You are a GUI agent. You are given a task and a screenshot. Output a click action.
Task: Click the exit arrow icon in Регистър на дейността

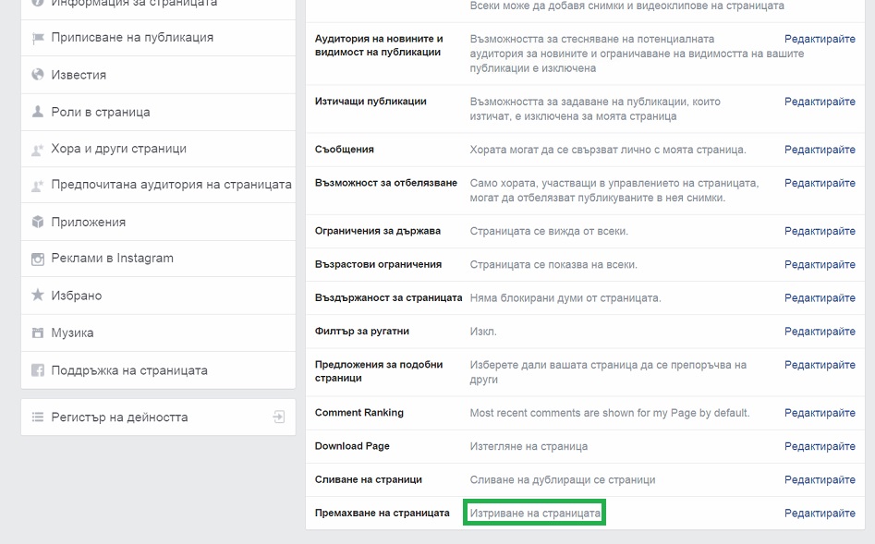click(278, 417)
